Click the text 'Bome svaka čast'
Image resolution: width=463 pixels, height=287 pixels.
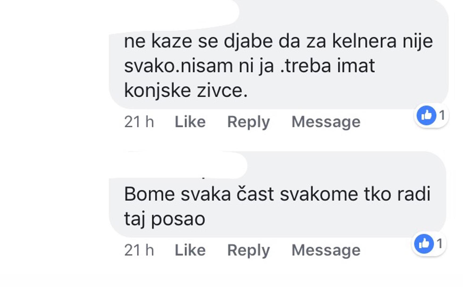coord(199,194)
